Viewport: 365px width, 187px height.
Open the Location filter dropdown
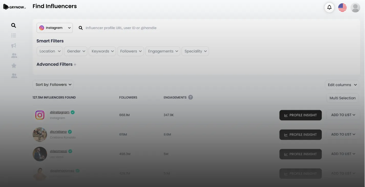tap(50, 51)
